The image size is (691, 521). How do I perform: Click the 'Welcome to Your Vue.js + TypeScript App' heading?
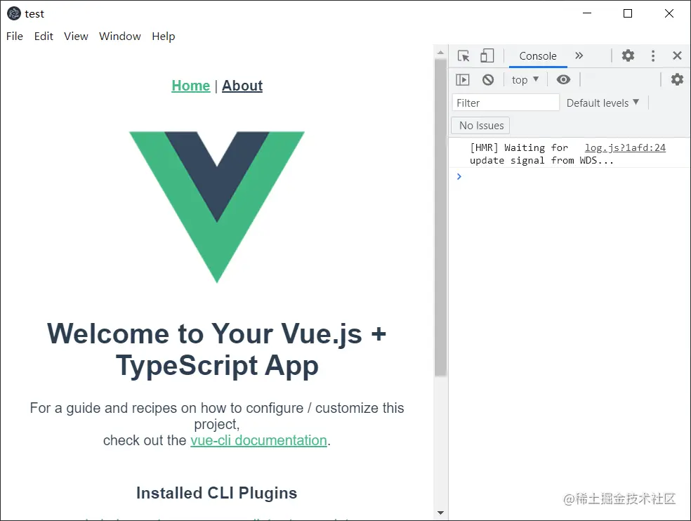(x=217, y=349)
